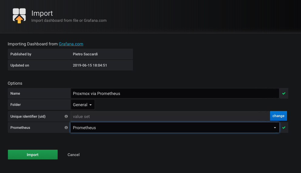301x173 pixels.
Task: Click the 'Options' section heading
Action: 15,83
